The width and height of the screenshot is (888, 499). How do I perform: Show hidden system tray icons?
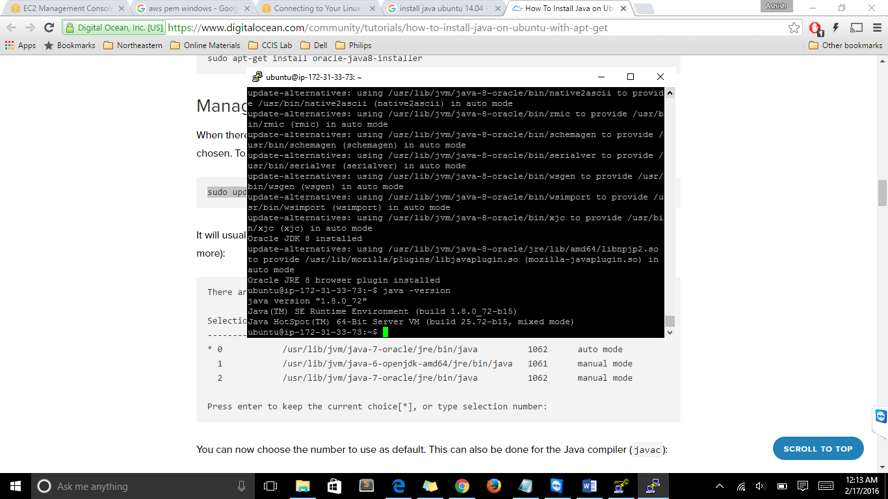720,486
